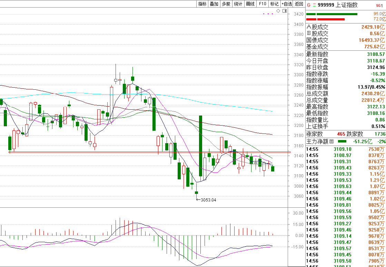Click the 上证换手 value 0.51%
Viewport: 386px width, 267px height.
click(378, 127)
